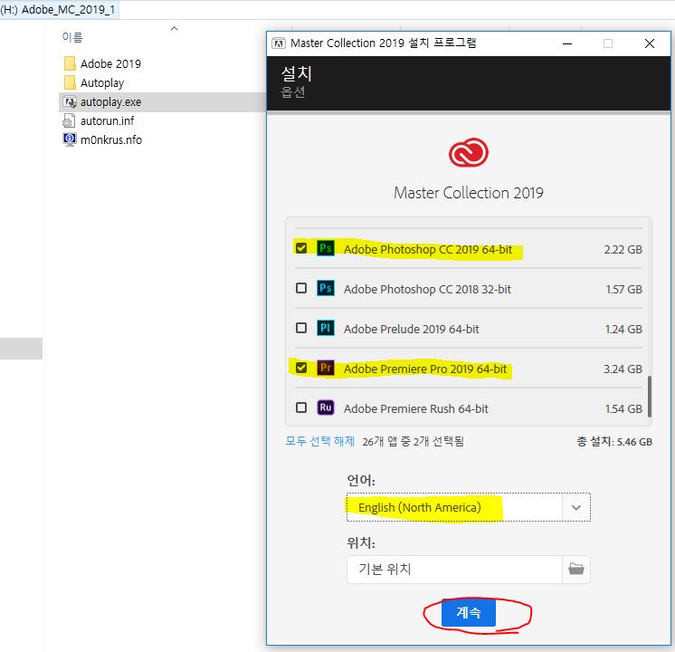Click the installer title bar Adobe icon

279,43
